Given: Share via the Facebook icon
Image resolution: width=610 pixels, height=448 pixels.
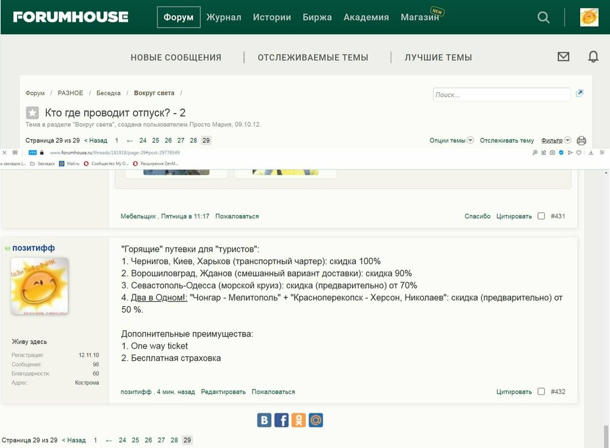Looking at the screenshot, I should [x=282, y=420].
